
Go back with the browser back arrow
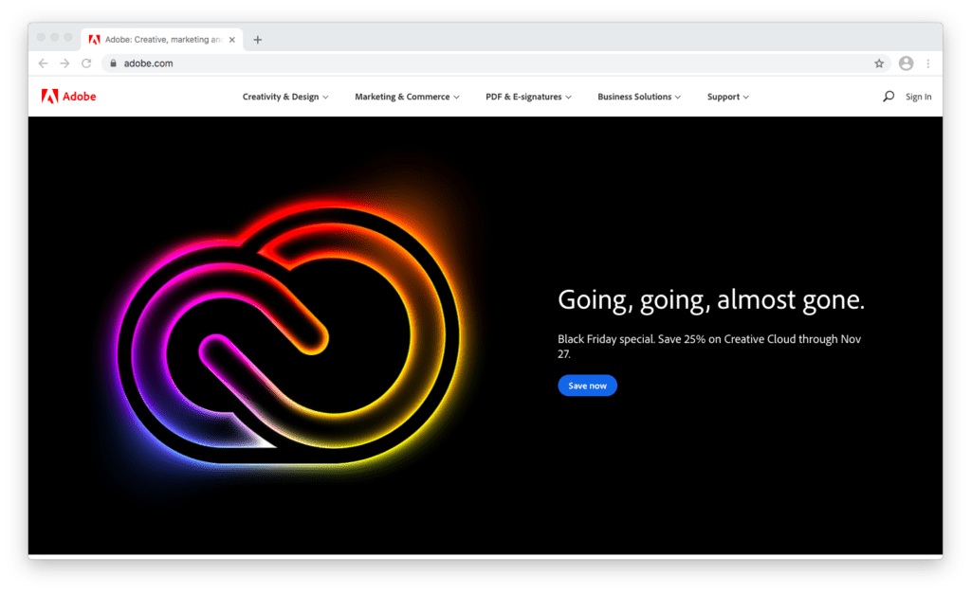[43, 63]
